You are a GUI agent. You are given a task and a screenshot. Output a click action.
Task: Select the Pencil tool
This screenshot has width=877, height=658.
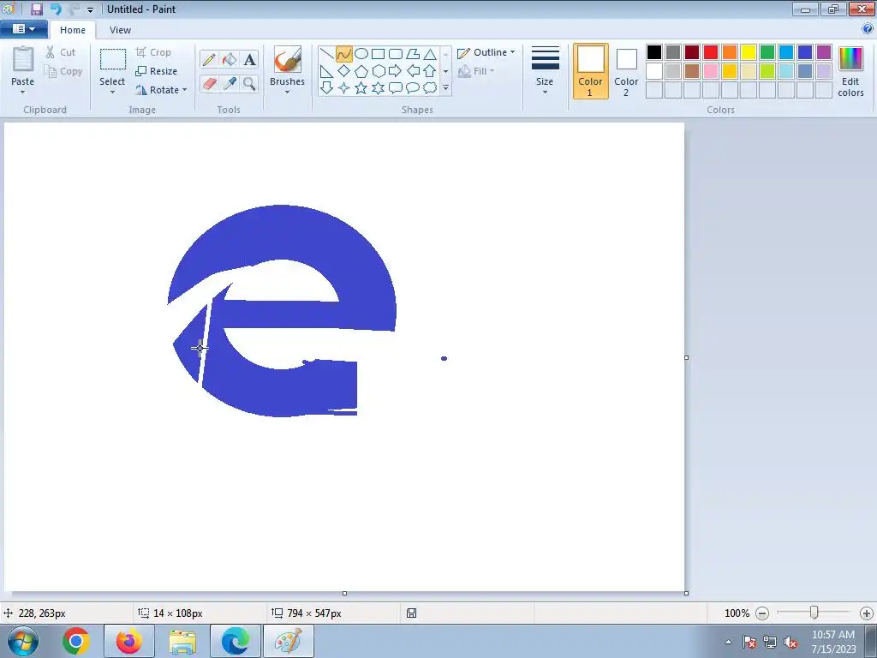pos(209,59)
